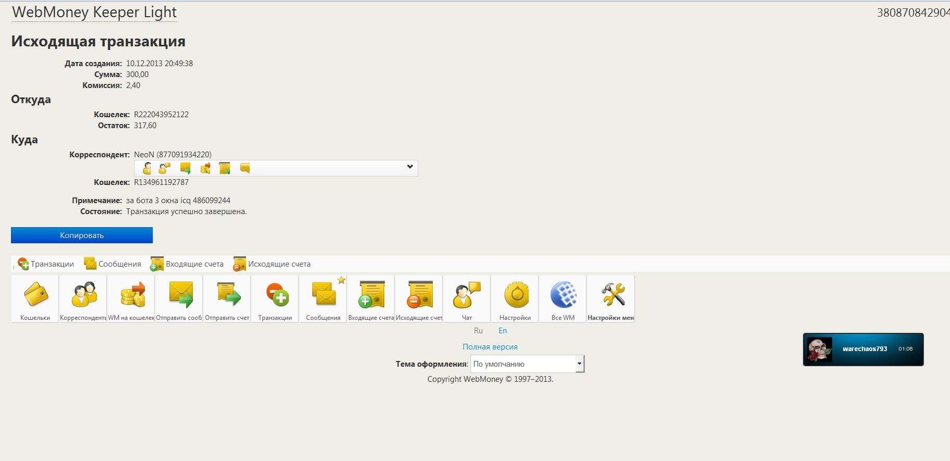Switch to the Транзакции tab
Image resolution: width=950 pixels, height=461 pixels.
click(x=46, y=264)
